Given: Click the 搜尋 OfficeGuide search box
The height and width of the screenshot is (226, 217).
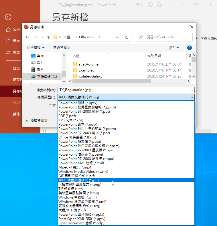Looking at the screenshot, I should pyautogui.click(x=164, y=37).
